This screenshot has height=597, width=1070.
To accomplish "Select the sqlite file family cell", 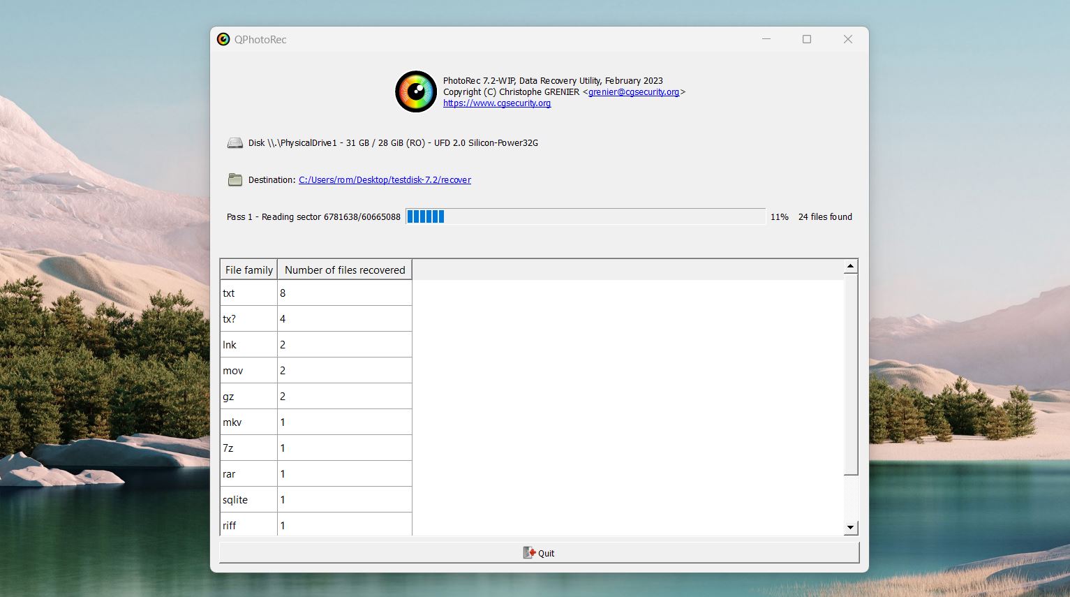I will point(249,500).
